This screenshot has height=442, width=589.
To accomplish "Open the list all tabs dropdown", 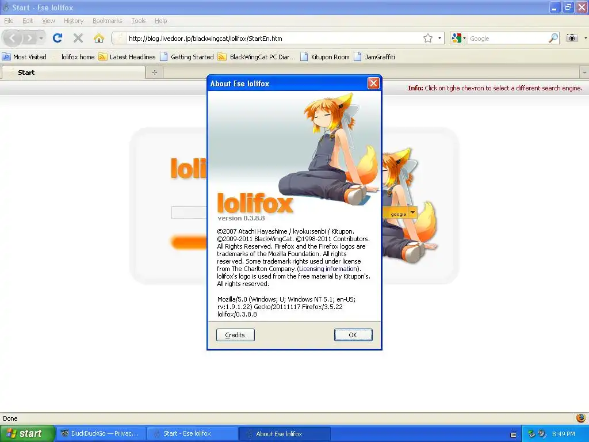I will (x=584, y=72).
